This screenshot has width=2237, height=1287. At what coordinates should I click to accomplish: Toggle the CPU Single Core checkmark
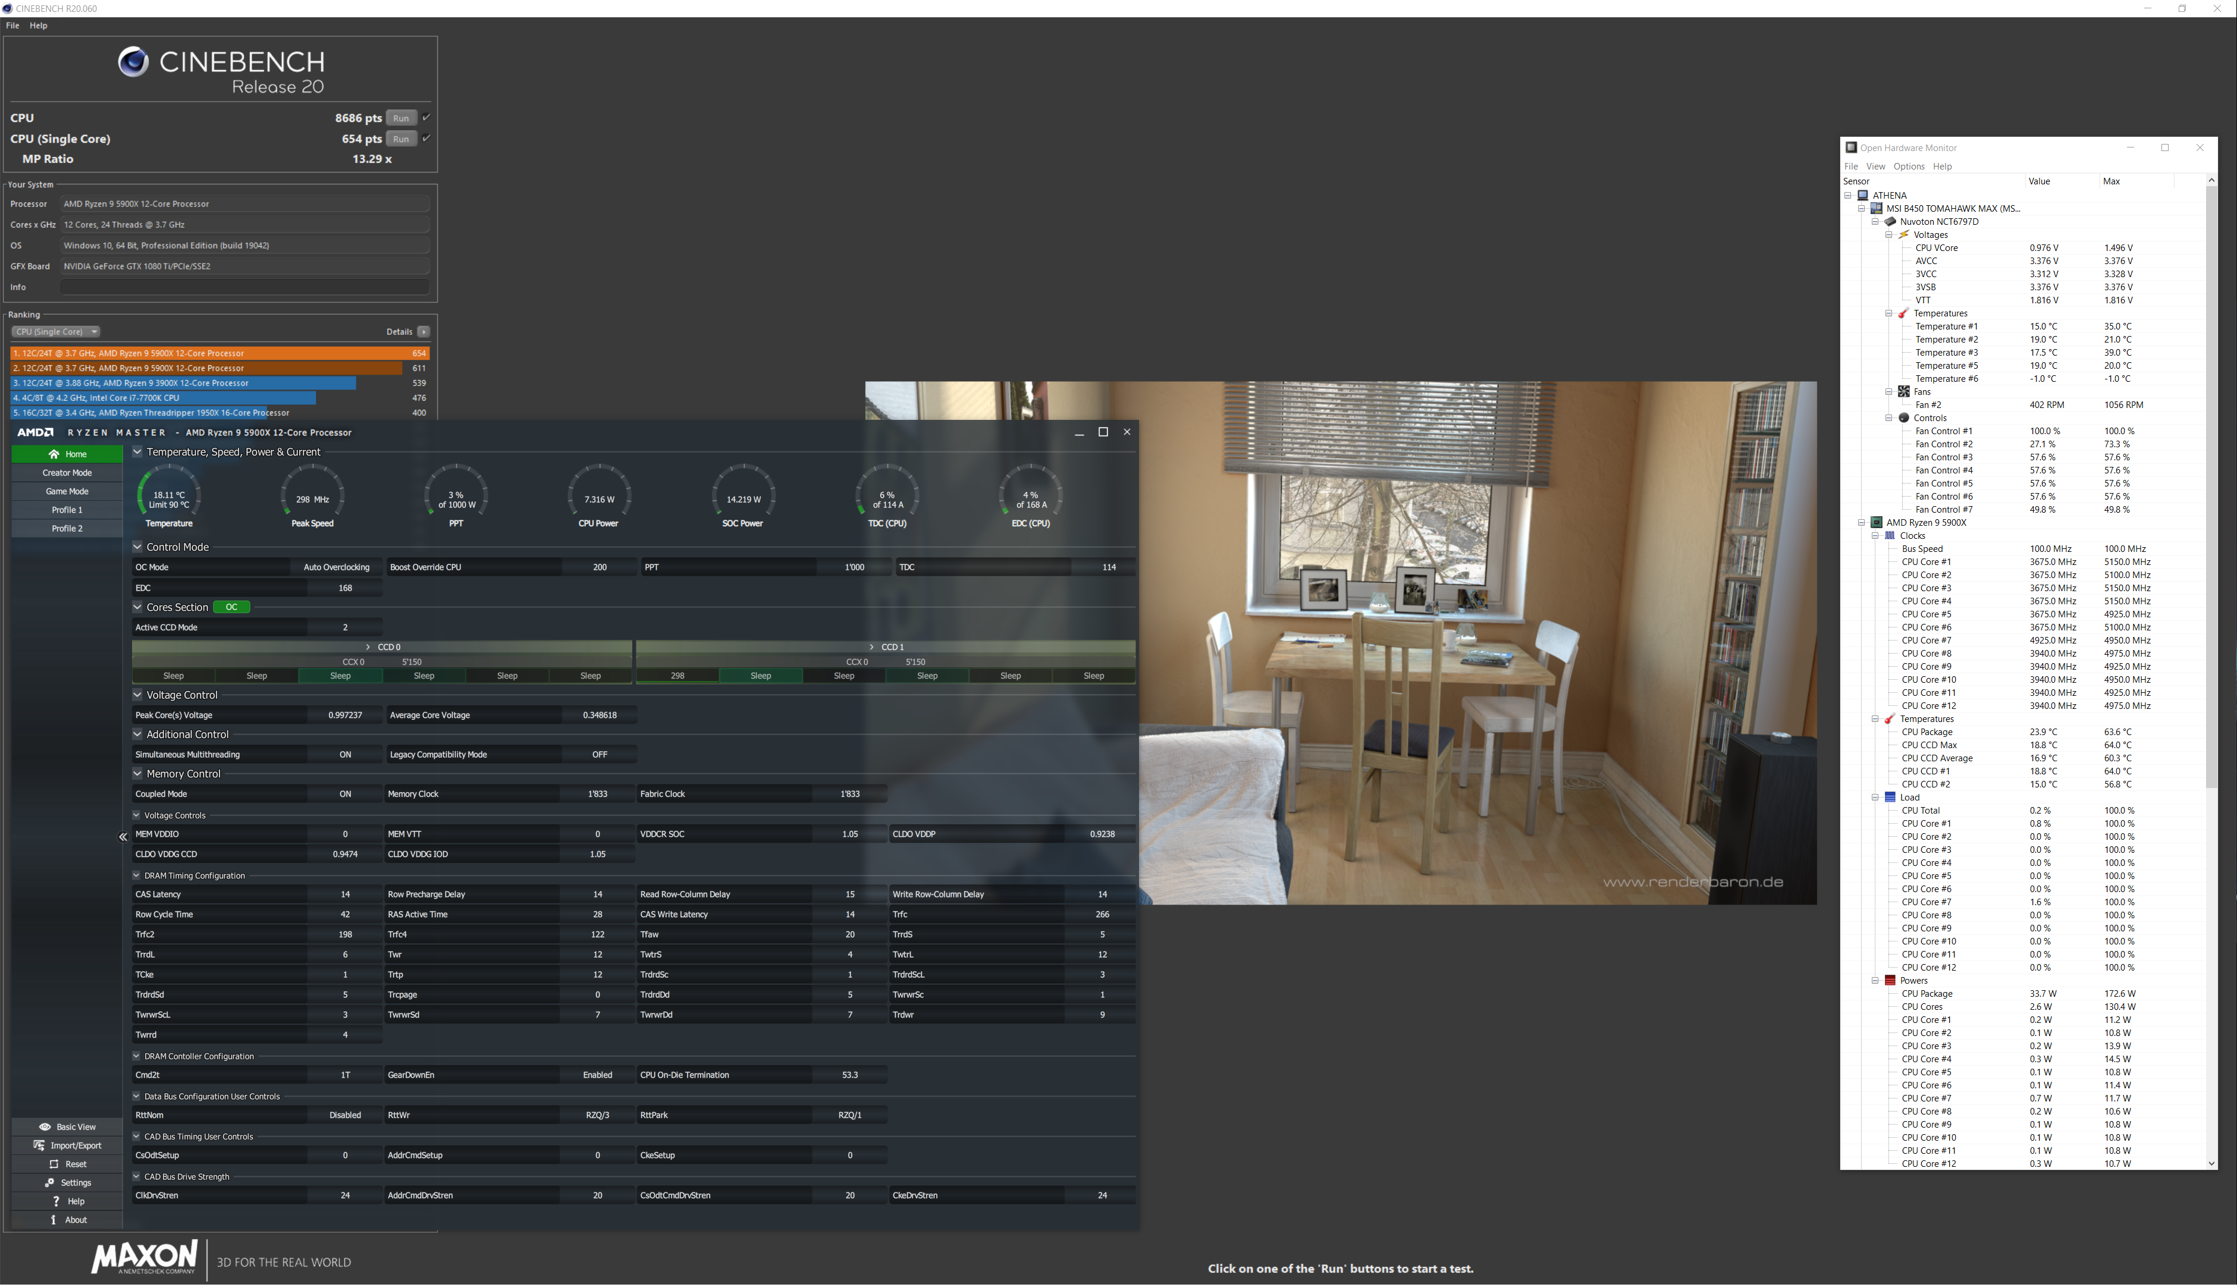427,139
